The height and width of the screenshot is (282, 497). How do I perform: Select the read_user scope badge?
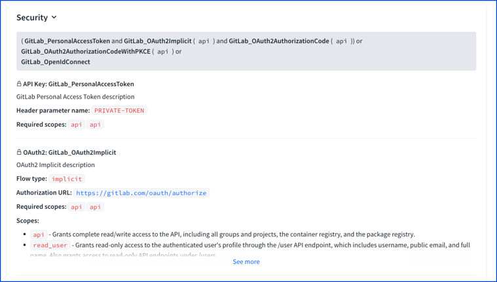(x=50, y=245)
